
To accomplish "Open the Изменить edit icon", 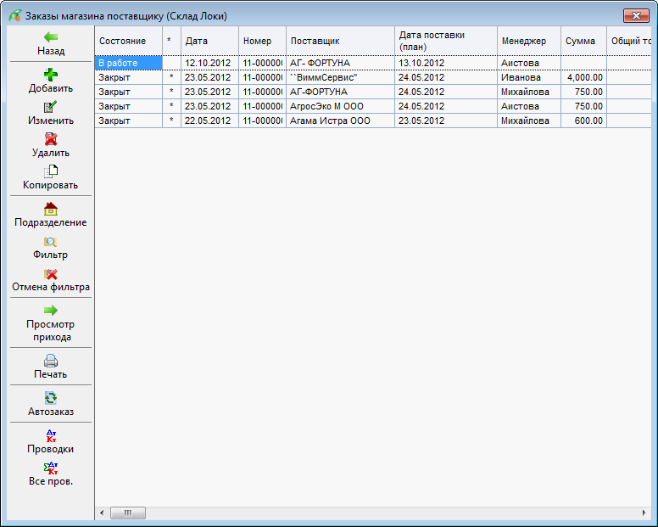I will (51, 108).
